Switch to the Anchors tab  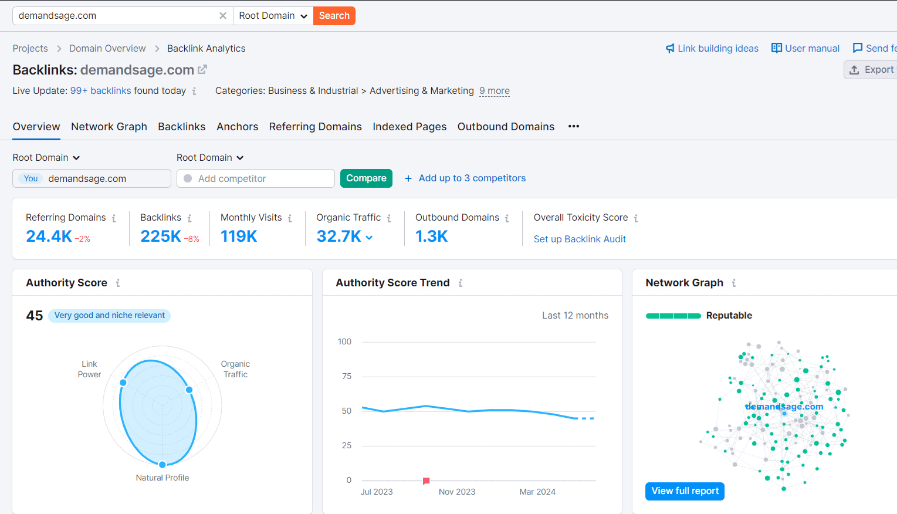[237, 126]
